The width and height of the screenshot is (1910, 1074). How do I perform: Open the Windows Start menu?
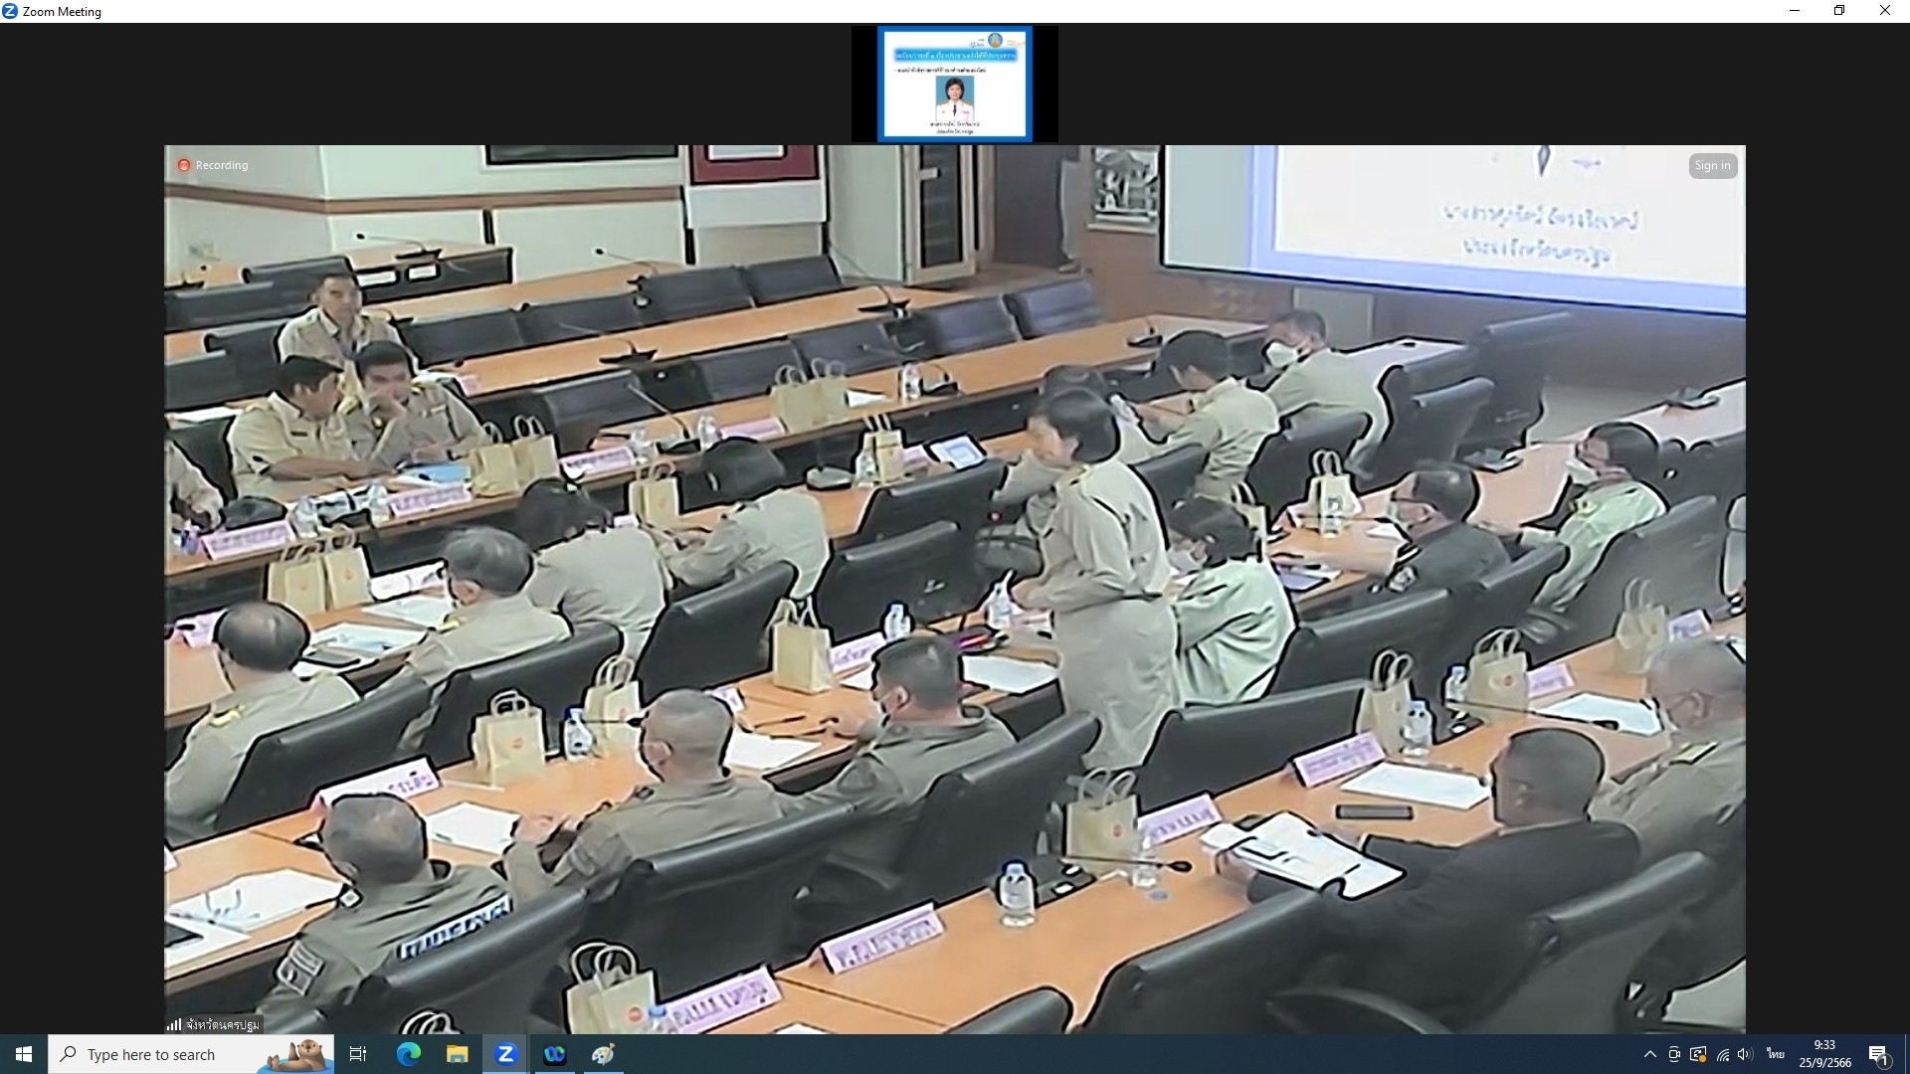pos(24,1054)
